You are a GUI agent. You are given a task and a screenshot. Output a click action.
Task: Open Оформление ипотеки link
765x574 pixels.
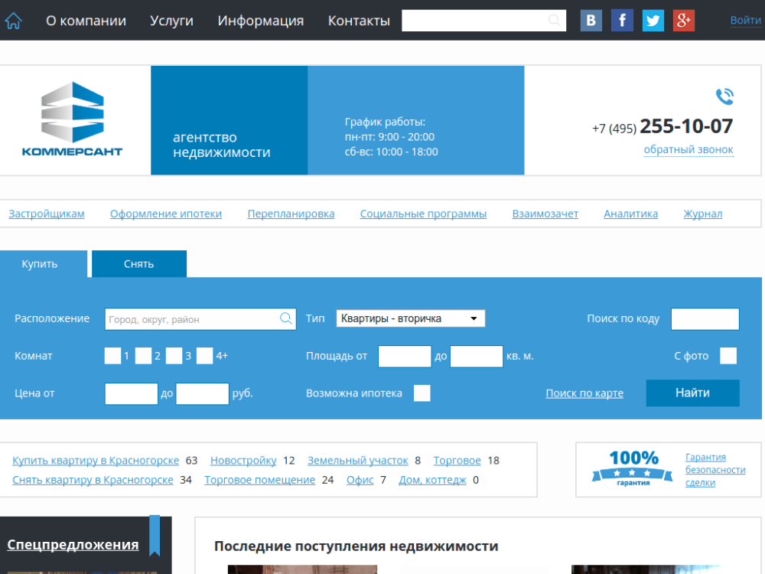pos(166,214)
